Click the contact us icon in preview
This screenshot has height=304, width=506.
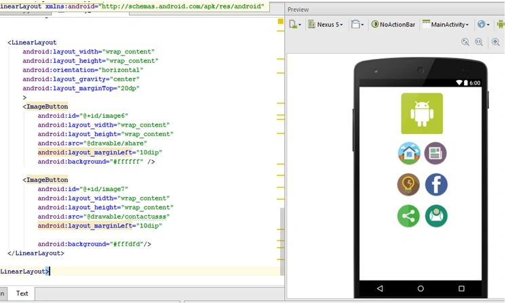coord(436,216)
